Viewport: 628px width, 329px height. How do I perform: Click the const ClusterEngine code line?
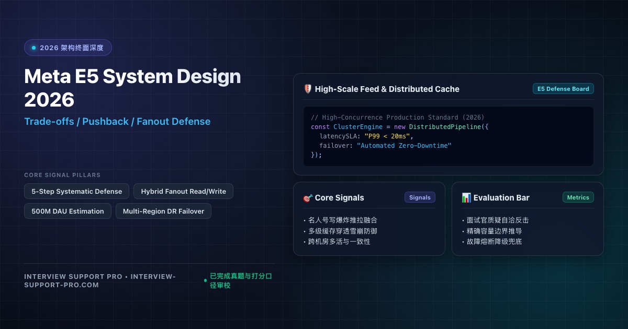[399, 126]
